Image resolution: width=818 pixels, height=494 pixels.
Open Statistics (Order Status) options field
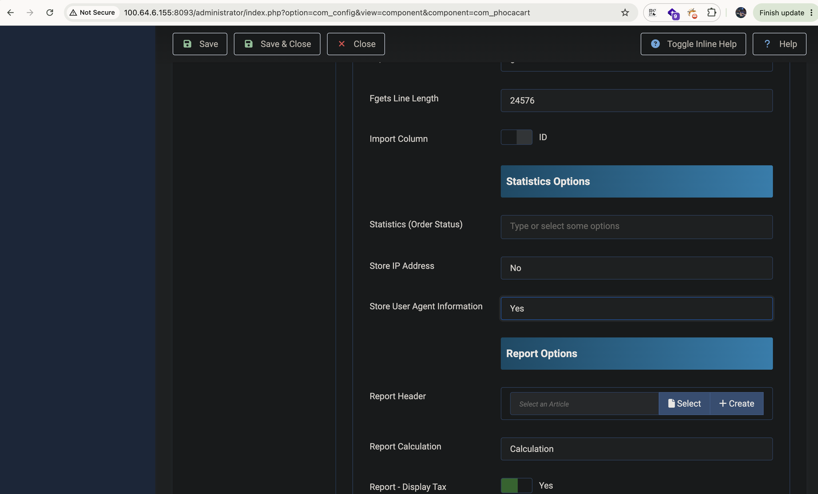pyautogui.click(x=637, y=227)
